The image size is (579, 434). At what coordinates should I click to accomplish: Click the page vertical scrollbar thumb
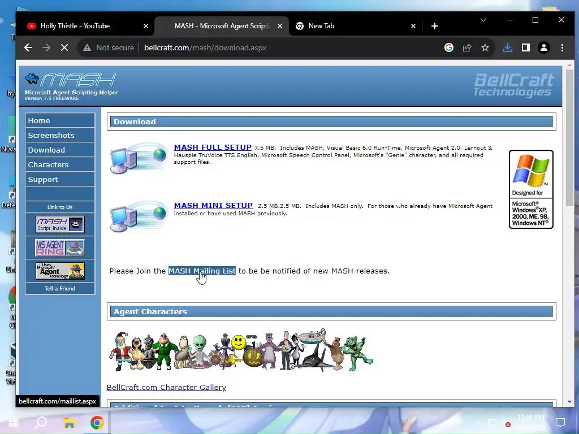click(569, 138)
